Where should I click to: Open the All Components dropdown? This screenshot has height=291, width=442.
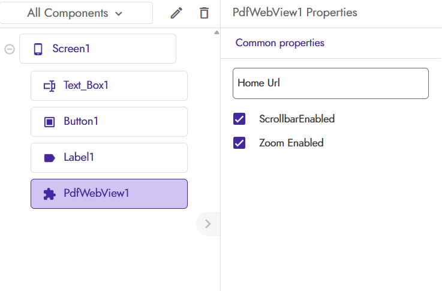76,13
